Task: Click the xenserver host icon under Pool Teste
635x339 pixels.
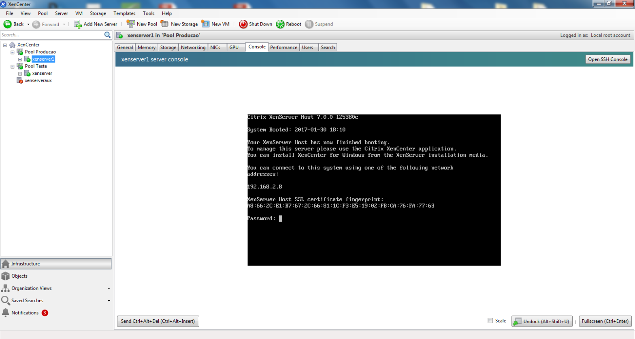Action: [27, 74]
